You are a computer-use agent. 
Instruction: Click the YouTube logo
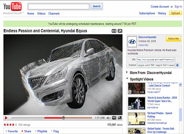coord(13,7)
